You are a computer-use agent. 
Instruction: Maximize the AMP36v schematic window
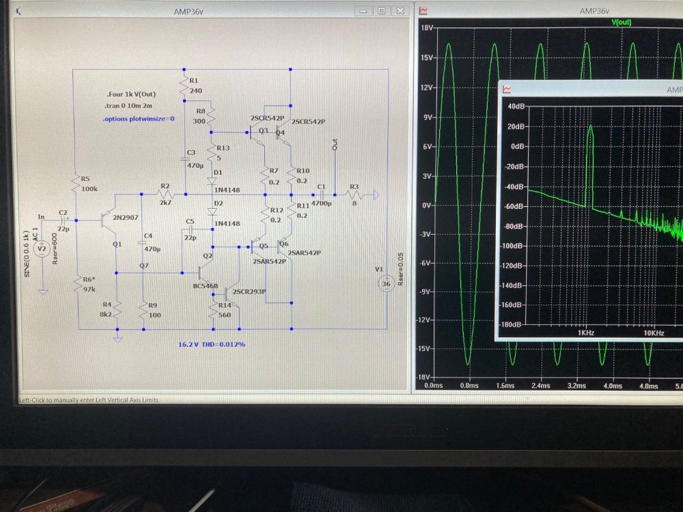(382, 11)
